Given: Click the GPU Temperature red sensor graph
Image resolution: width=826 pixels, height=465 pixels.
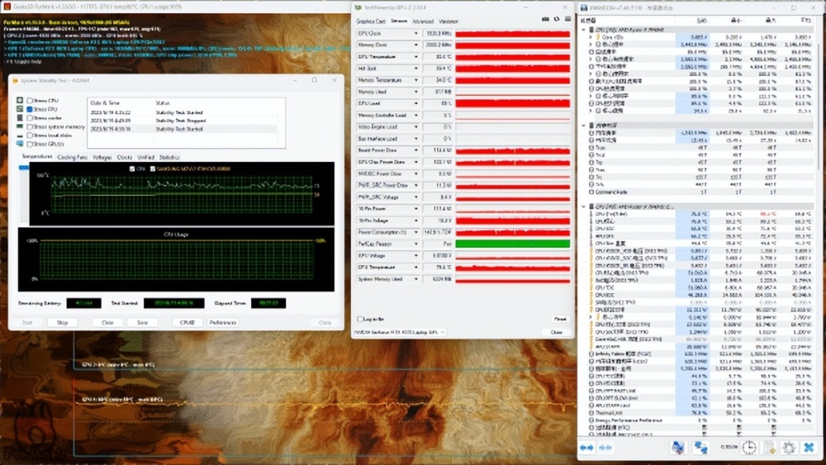Looking at the screenshot, I should pos(513,57).
